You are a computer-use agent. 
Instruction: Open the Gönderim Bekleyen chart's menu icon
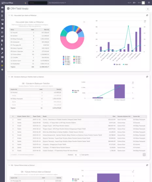pos(133,83)
